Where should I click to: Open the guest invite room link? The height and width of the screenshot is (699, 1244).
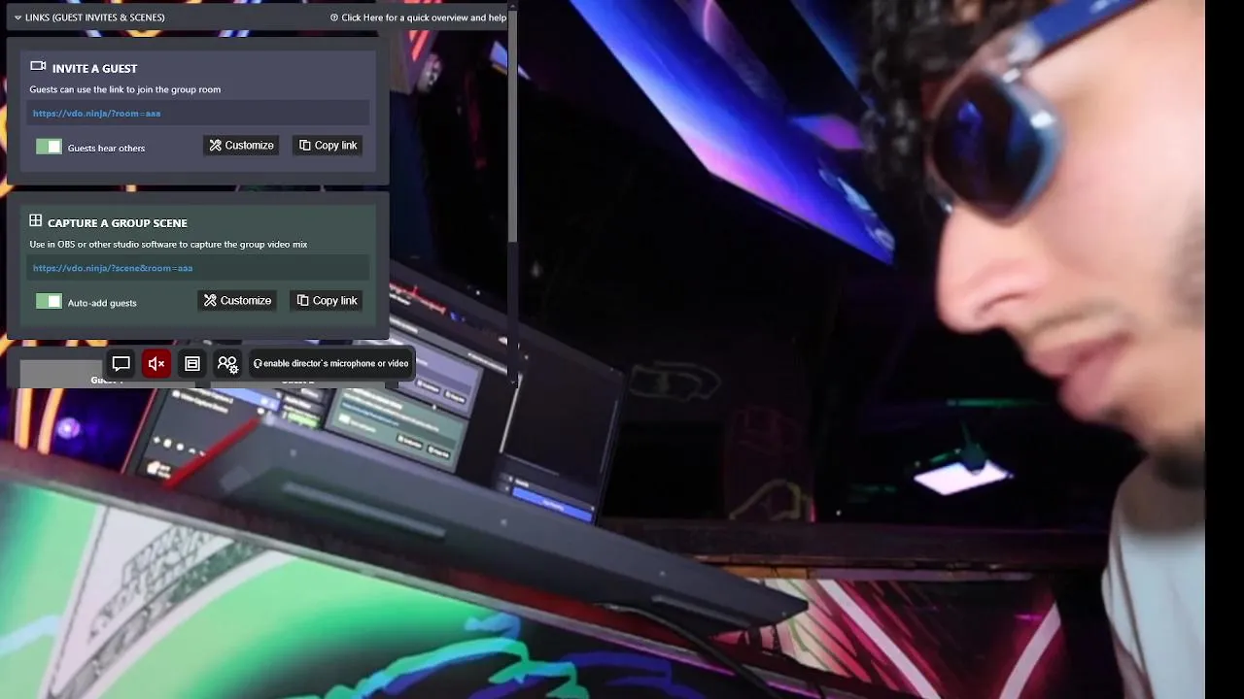pos(96,114)
